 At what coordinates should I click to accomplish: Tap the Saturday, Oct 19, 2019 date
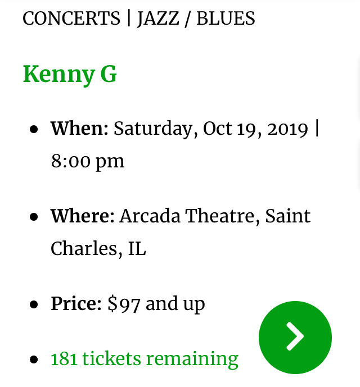pyautogui.click(x=210, y=129)
